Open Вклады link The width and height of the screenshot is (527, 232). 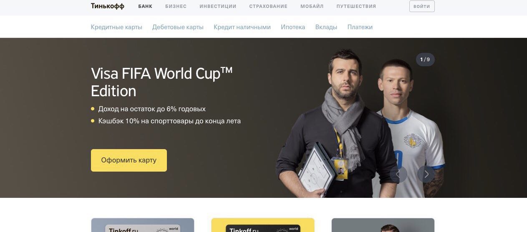(x=326, y=27)
